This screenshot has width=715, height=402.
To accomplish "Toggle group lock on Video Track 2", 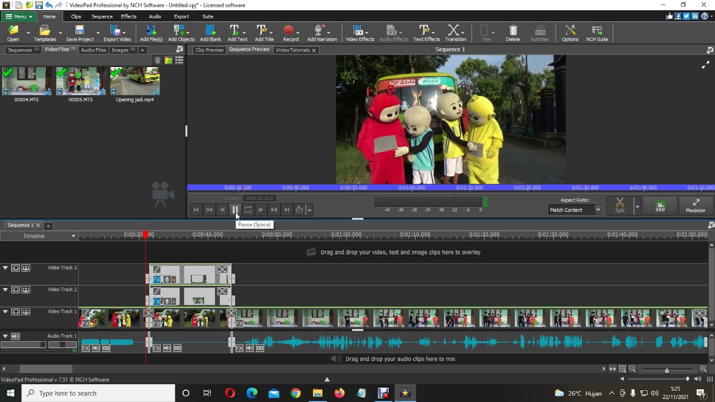I will [x=26, y=290].
